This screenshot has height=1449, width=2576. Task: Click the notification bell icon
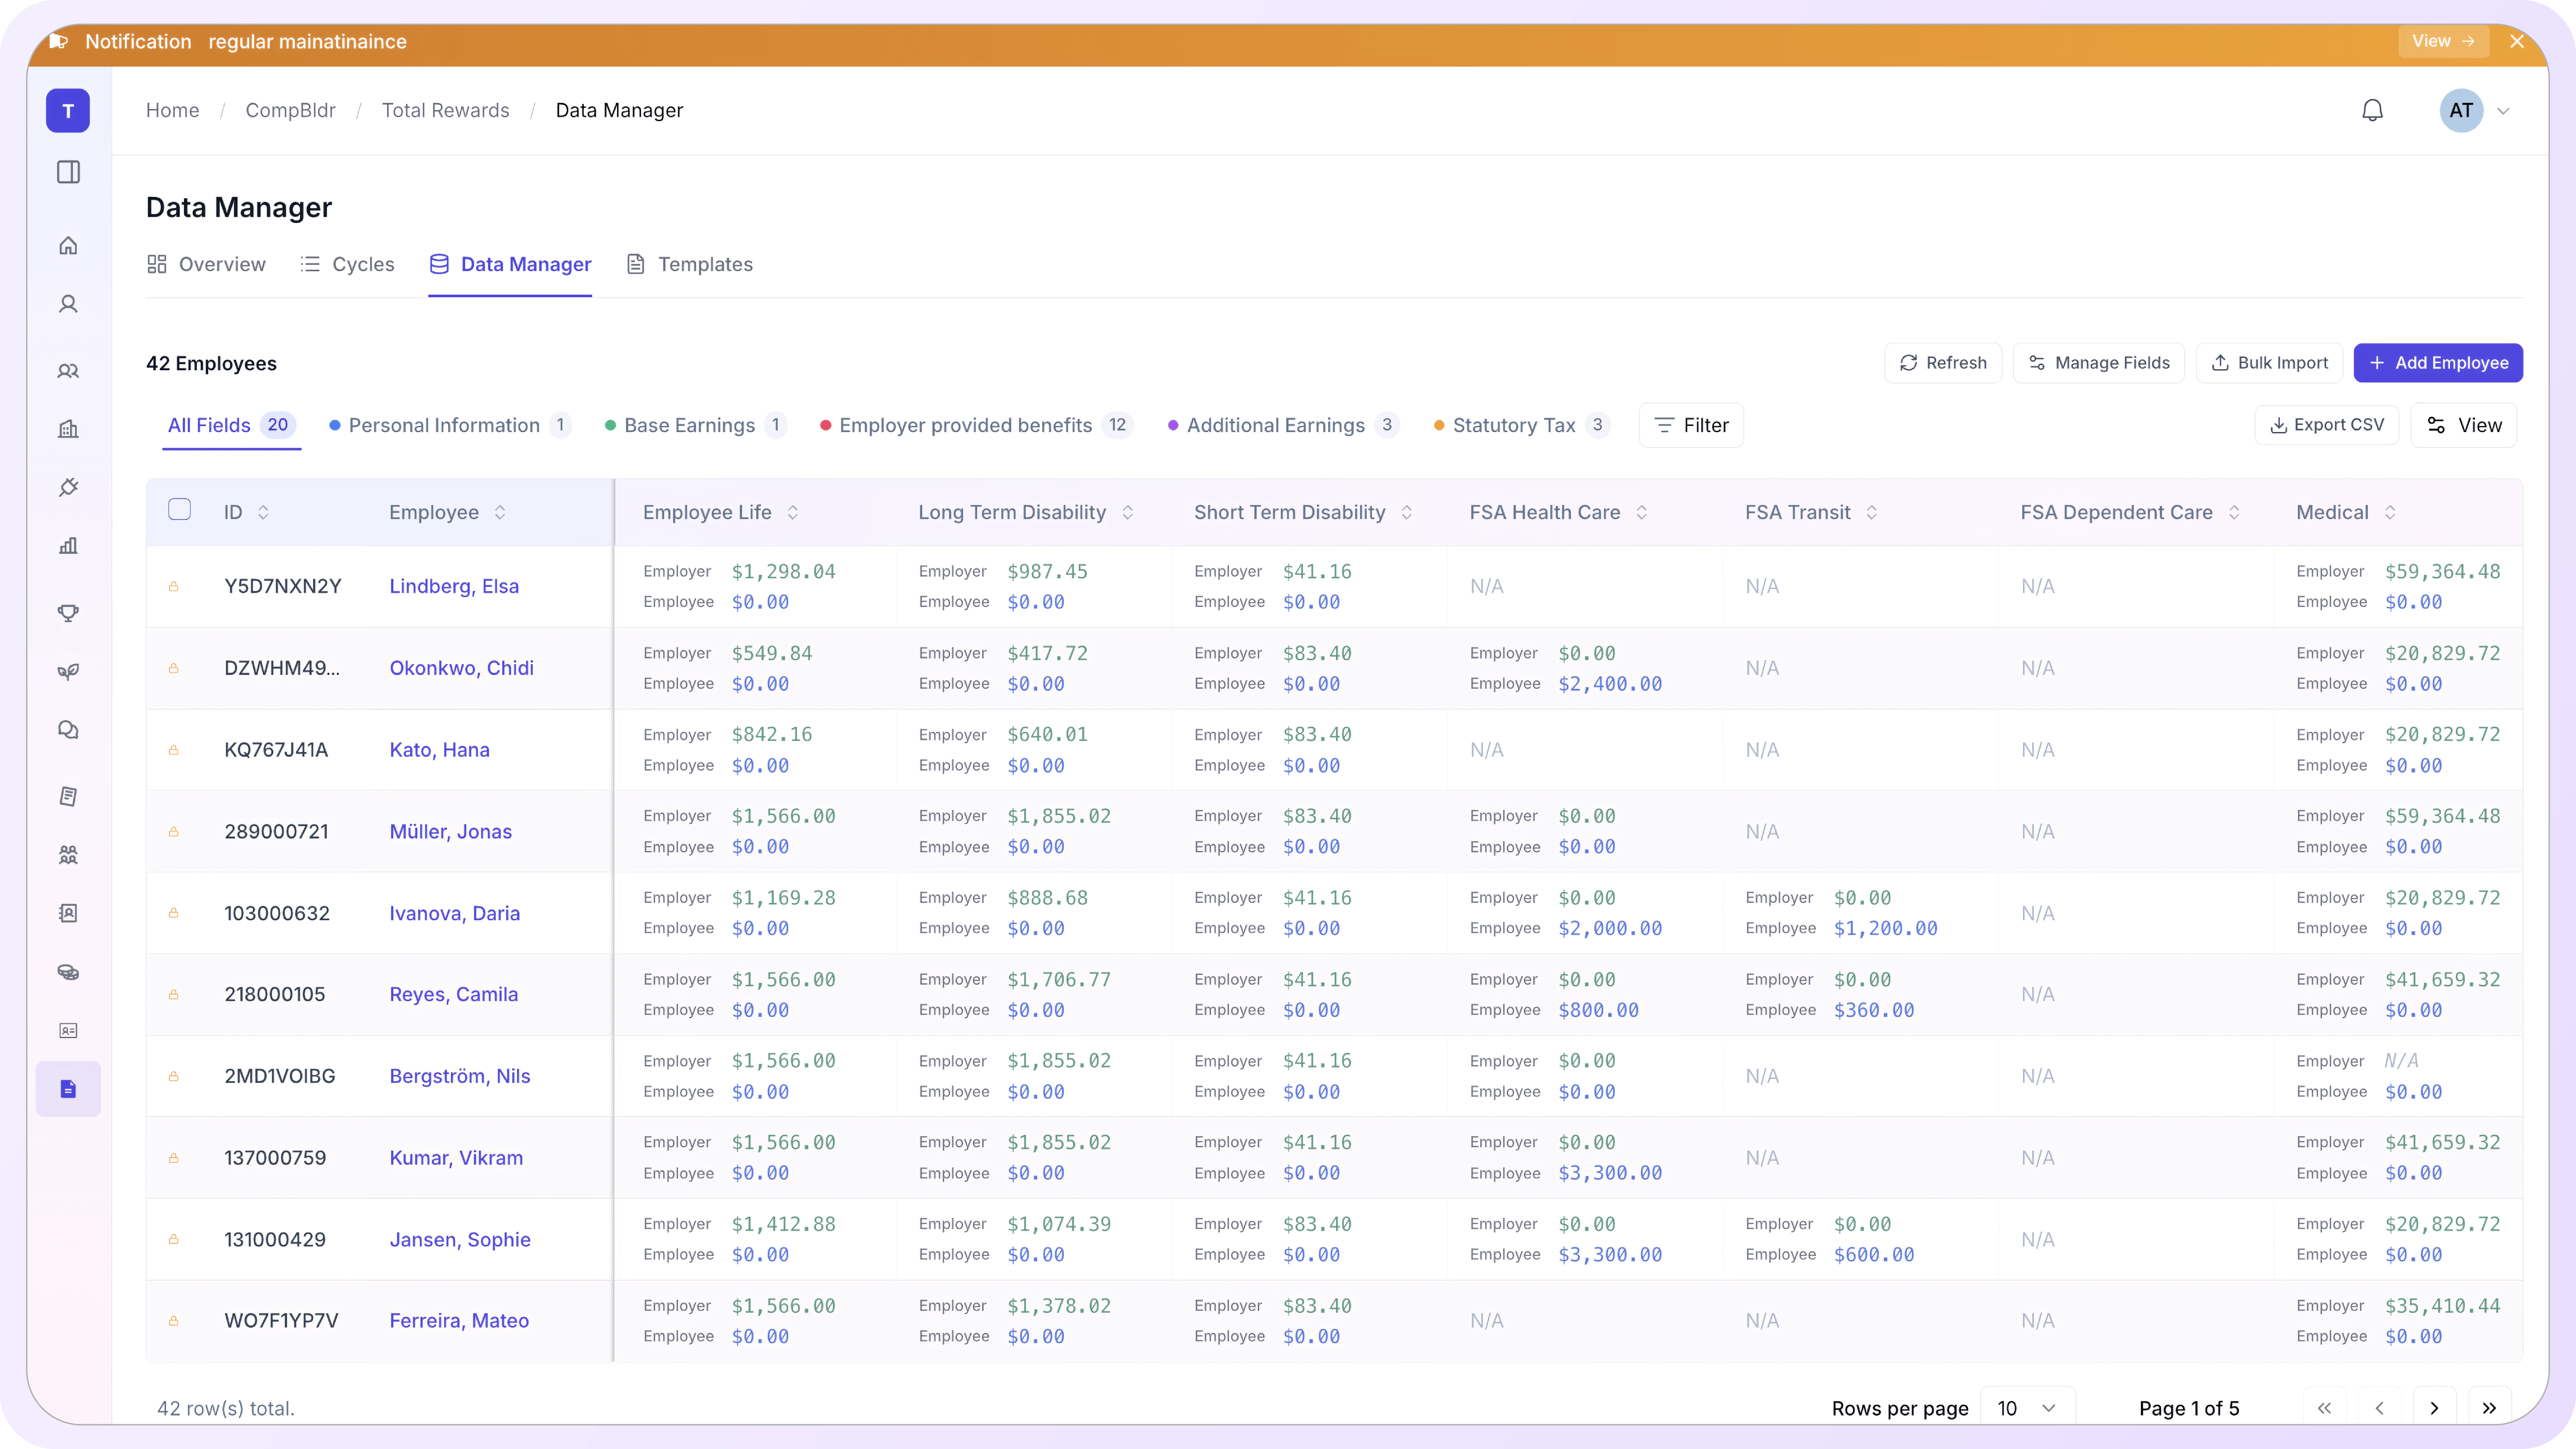[2372, 110]
